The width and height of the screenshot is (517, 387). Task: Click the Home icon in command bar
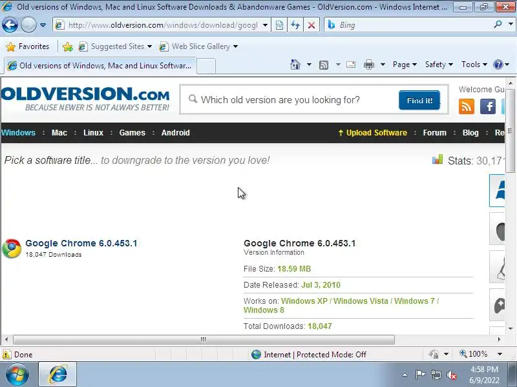click(295, 64)
